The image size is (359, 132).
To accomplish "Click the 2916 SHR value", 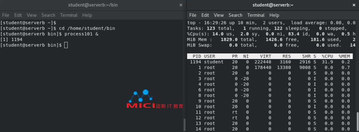I will click(305, 62).
